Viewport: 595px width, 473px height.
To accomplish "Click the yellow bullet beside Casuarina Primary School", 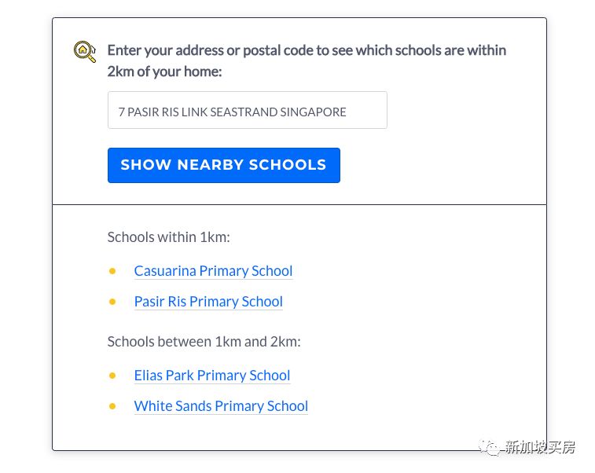I will (112, 271).
